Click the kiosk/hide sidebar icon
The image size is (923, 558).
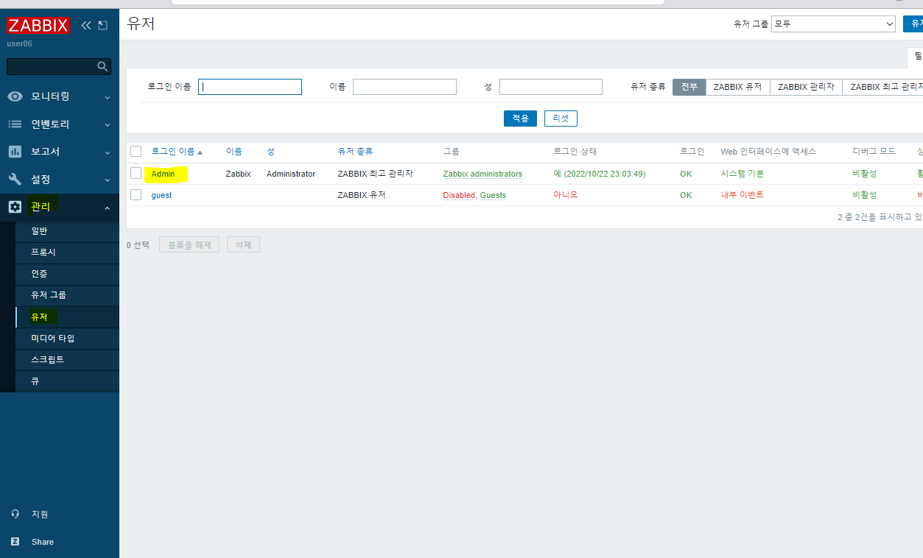102,25
